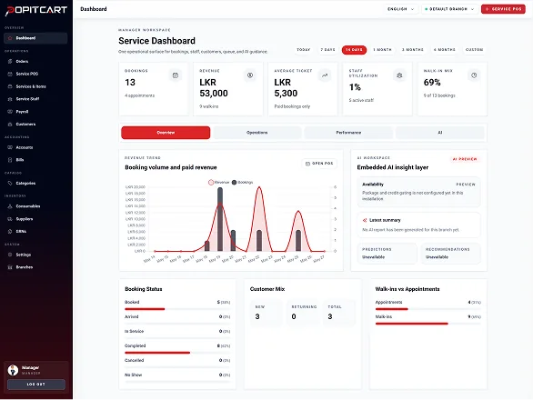Click the currency icon on Revenue card
Image resolution: width=533 pixels, height=400 pixels.
pos(250,75)
